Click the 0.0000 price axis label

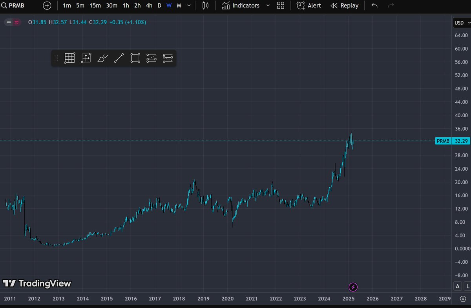click(462, 249)
